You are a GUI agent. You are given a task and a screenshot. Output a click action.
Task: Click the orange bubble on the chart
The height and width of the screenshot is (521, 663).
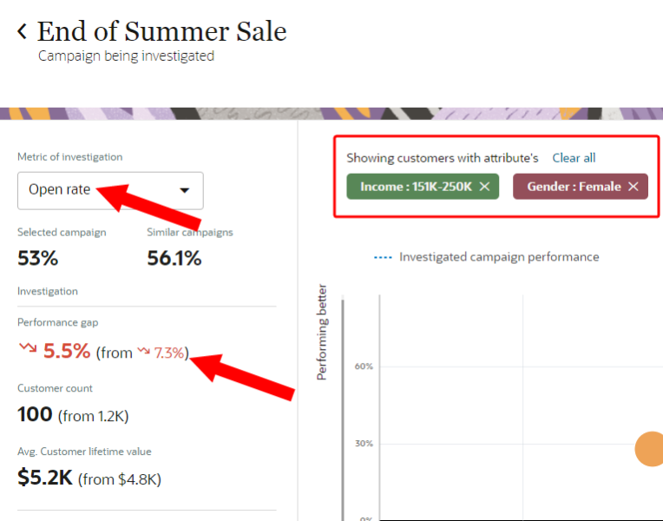tap(650, 449)
